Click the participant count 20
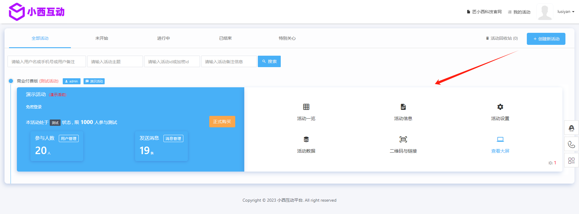Screen dimensions: 579x214 tap(41, 150)
